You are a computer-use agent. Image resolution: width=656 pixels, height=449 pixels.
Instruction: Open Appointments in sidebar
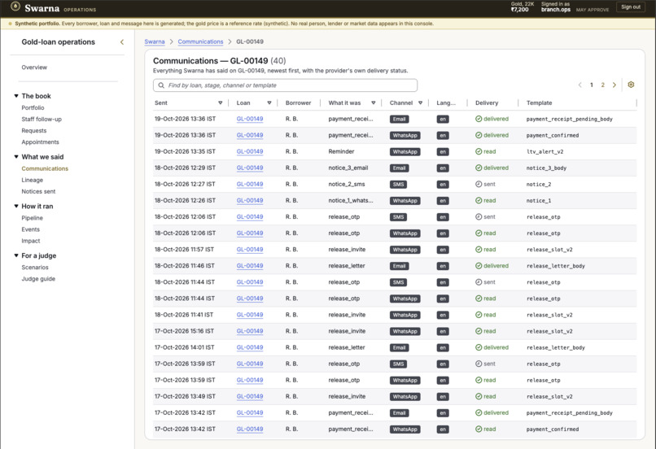(40, 142)
